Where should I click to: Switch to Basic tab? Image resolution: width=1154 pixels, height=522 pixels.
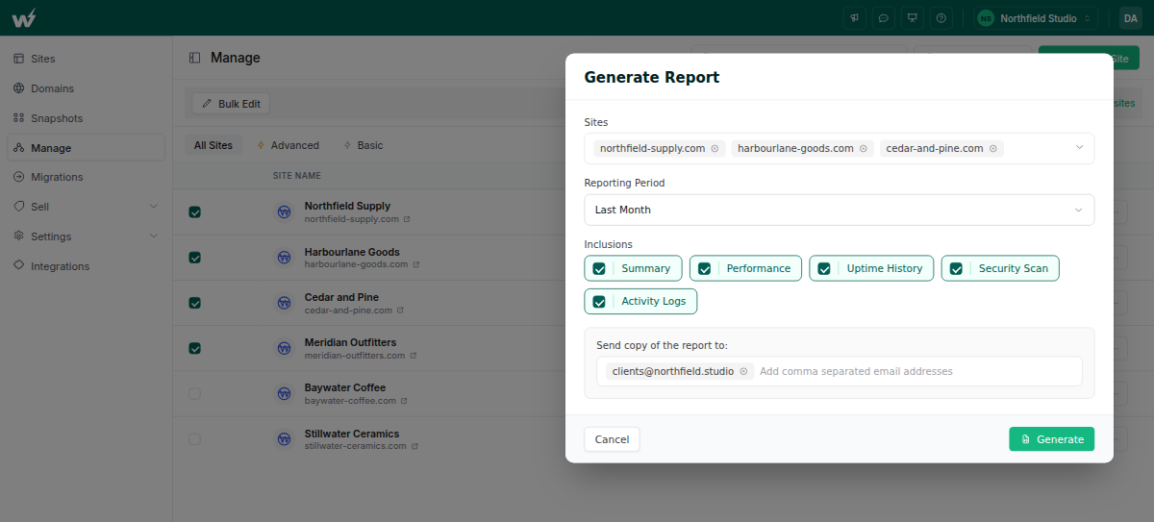click(x=364, y=145)
